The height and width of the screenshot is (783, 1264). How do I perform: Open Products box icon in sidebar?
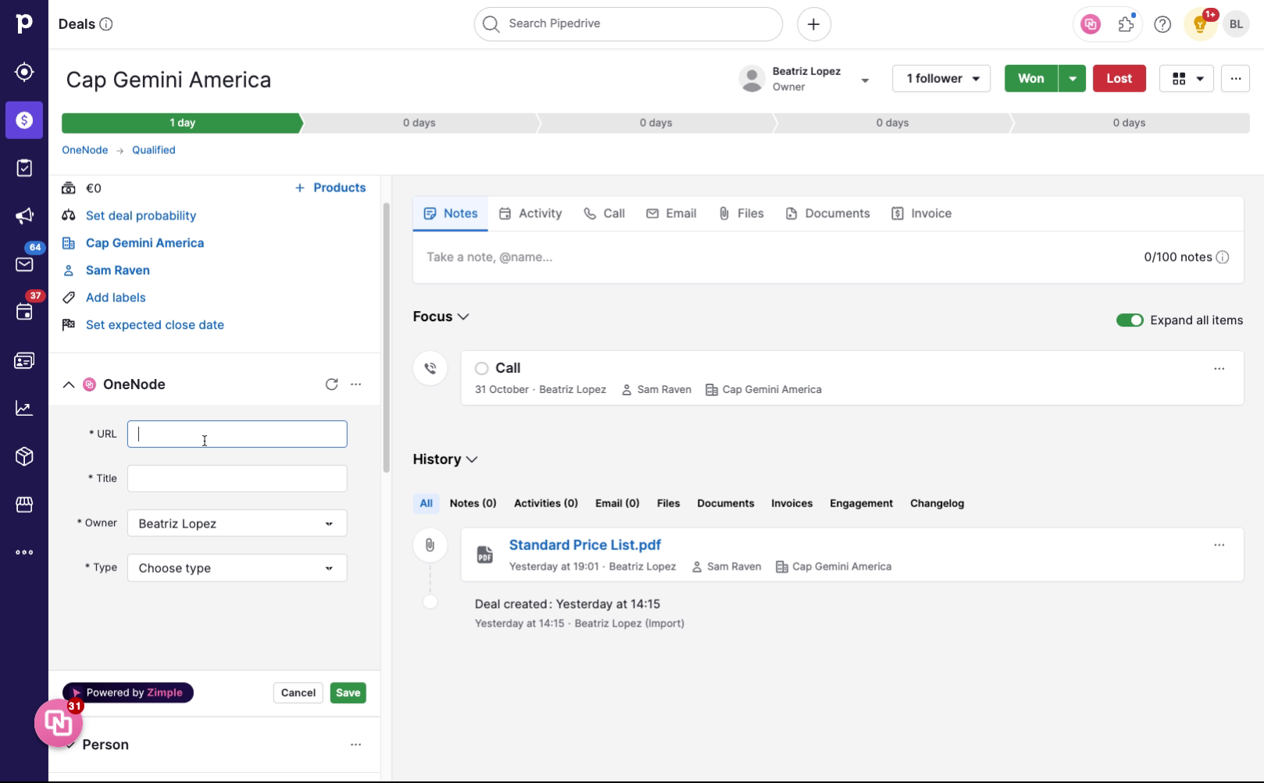coord(24,456)
